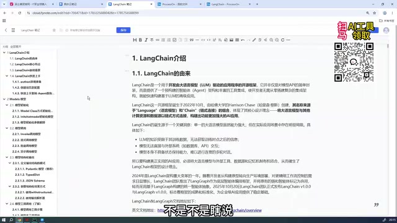Go back with the note's left chevron
This screenshot has width=397, height=223.
[6, 30]
